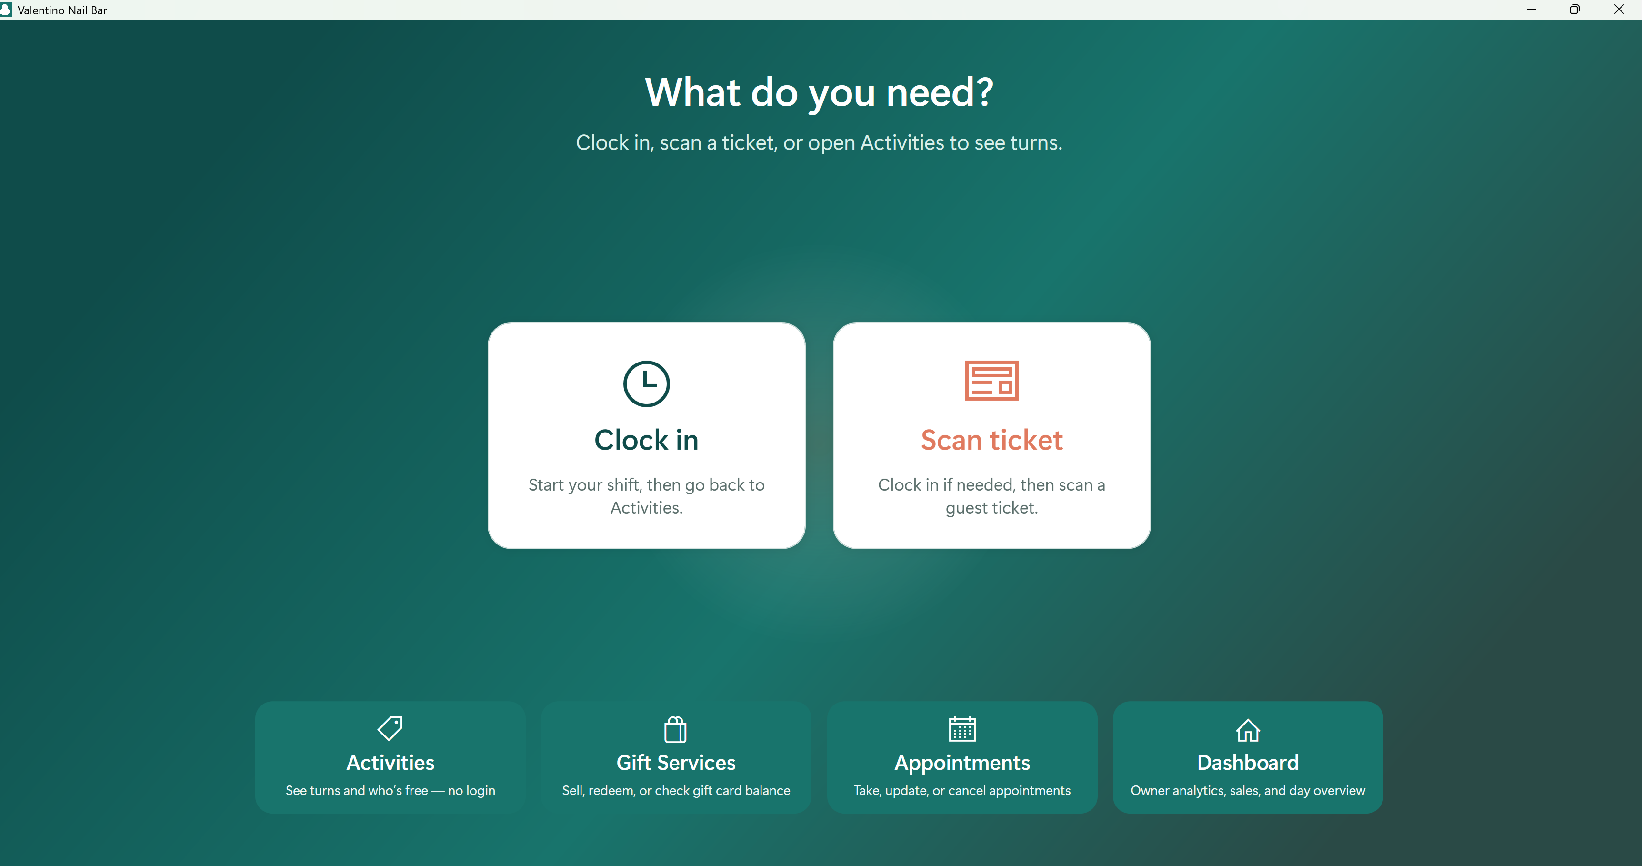Open the Activities tile

tap(390, 757)
